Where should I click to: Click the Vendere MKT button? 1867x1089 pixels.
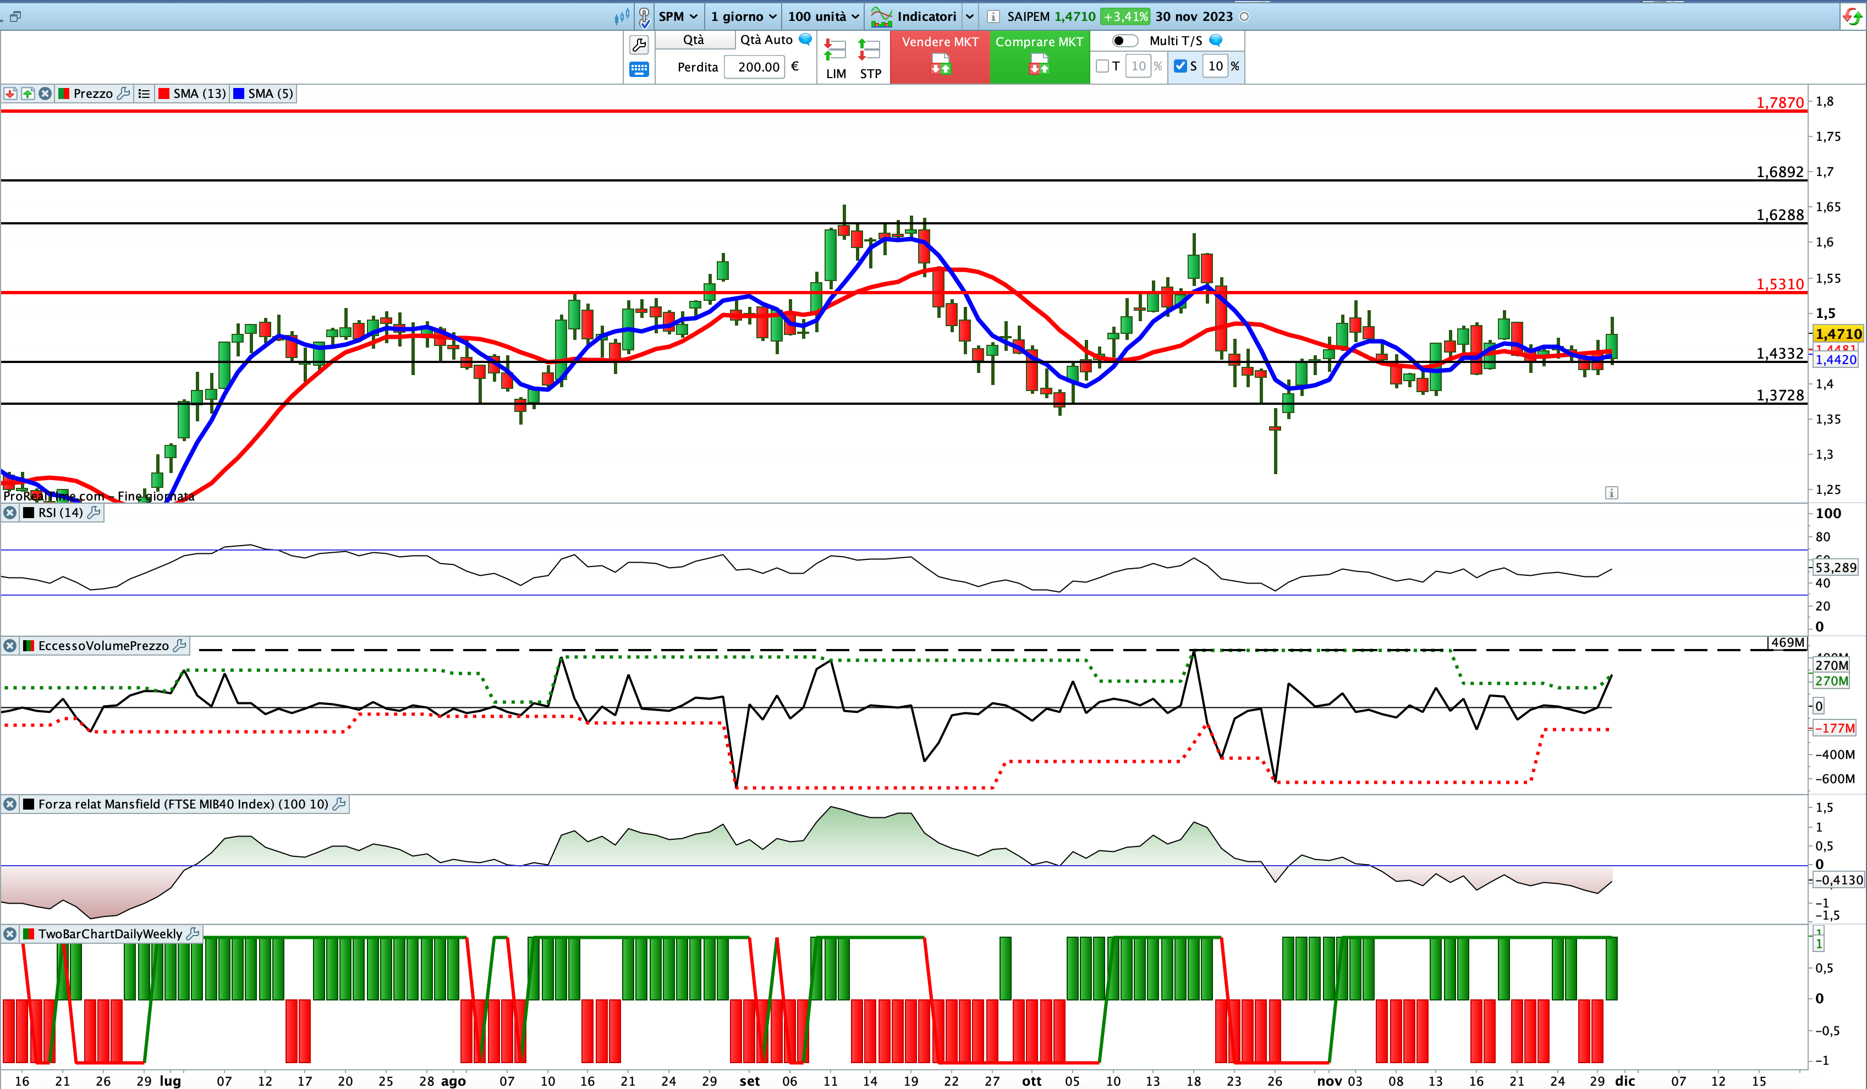point(940,57)
